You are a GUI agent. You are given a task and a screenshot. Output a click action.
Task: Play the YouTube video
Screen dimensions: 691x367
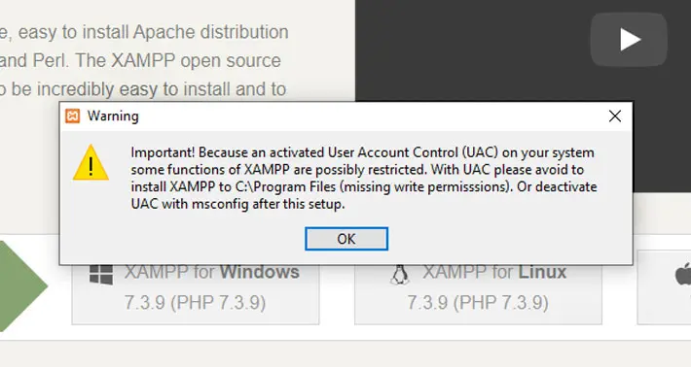pos(629,40)
